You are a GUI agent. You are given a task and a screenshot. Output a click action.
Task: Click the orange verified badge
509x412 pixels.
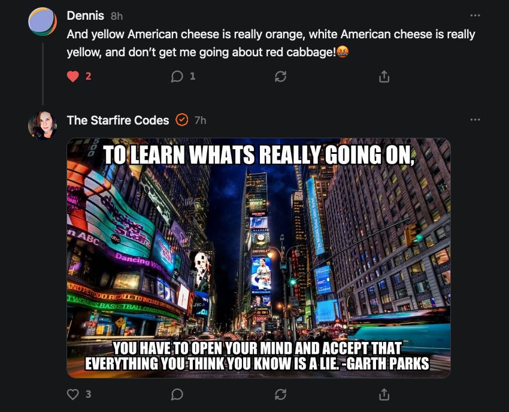182,120
